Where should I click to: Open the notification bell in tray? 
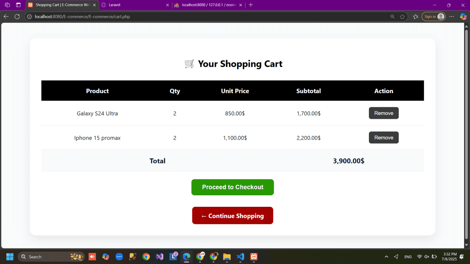click(462, 257)
